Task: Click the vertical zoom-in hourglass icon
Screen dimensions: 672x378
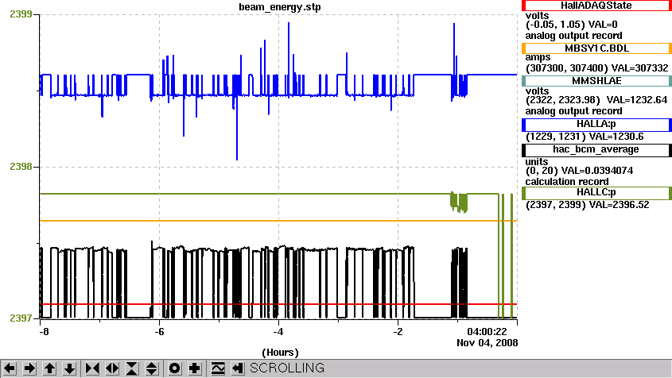Action: pyautogui.click(x=132, y=368)
